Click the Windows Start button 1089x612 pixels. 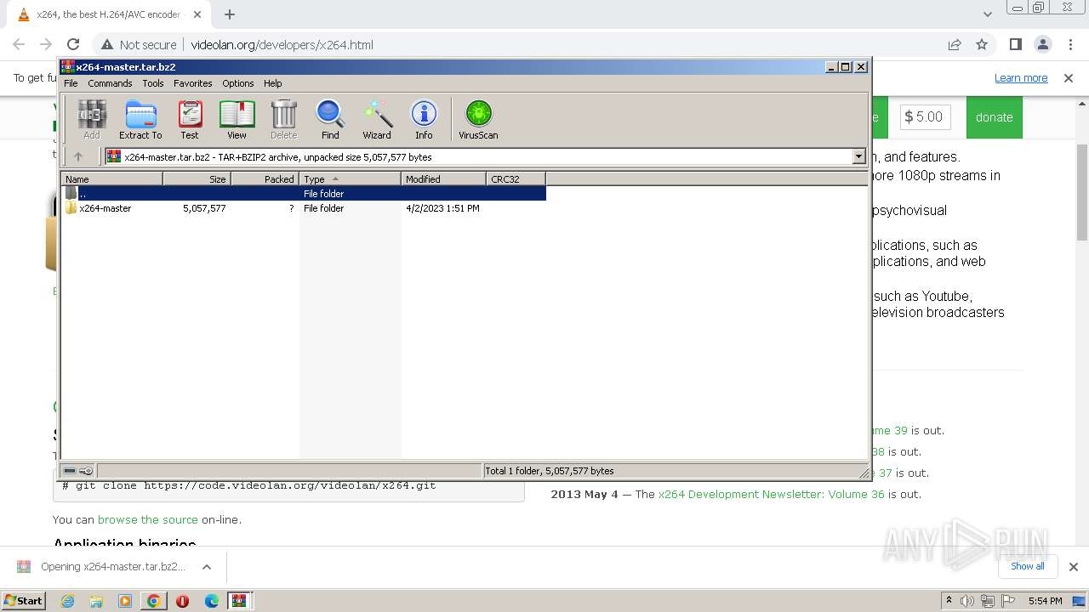(x=24, y=600)
